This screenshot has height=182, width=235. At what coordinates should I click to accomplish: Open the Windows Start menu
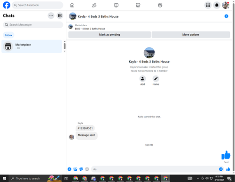click(4, 178)
